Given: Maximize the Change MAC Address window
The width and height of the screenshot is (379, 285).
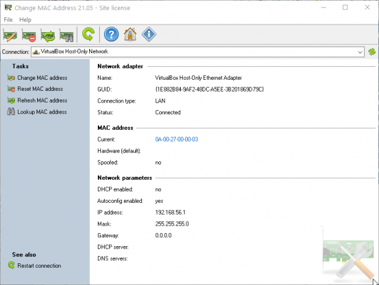Looking at the screenshot, I should (x=346, y=7).
